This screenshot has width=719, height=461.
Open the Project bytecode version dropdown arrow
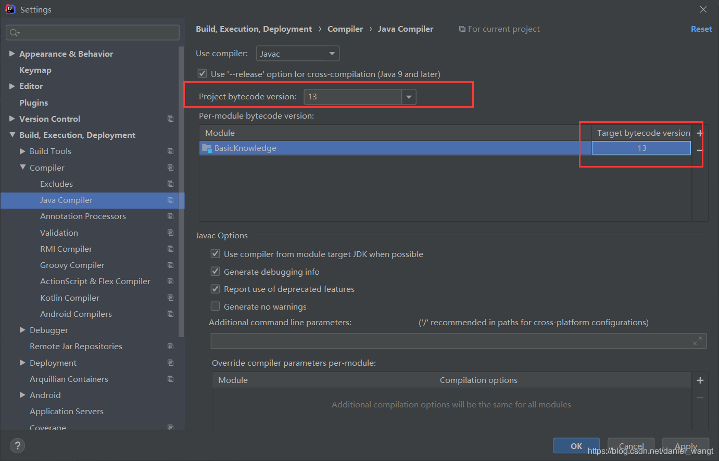pos(409,97)
